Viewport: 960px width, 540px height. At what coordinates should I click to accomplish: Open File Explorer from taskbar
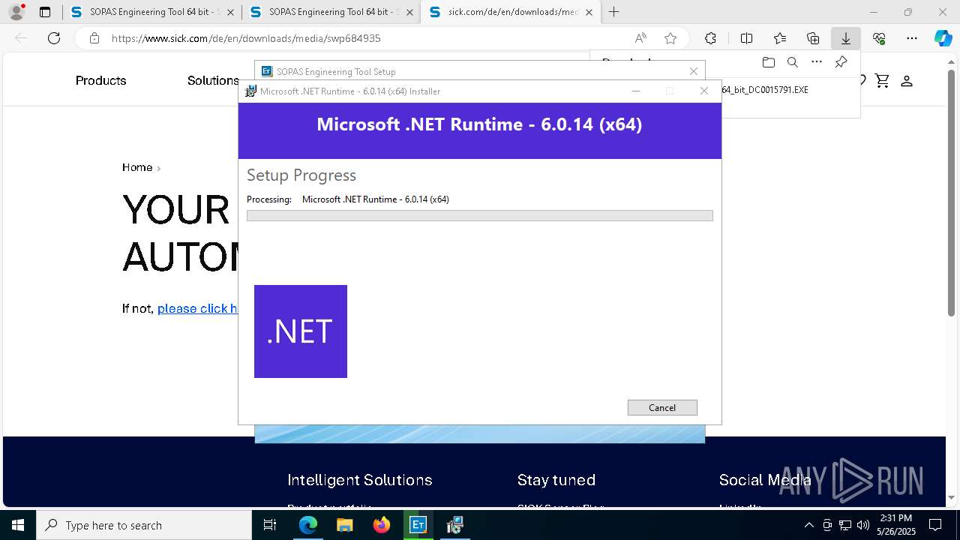tap(344, 525)
